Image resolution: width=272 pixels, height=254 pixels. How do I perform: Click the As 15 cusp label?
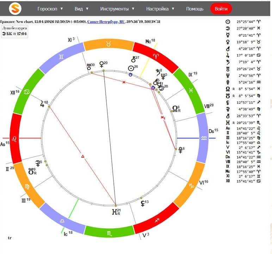click(x=5, y=144)
